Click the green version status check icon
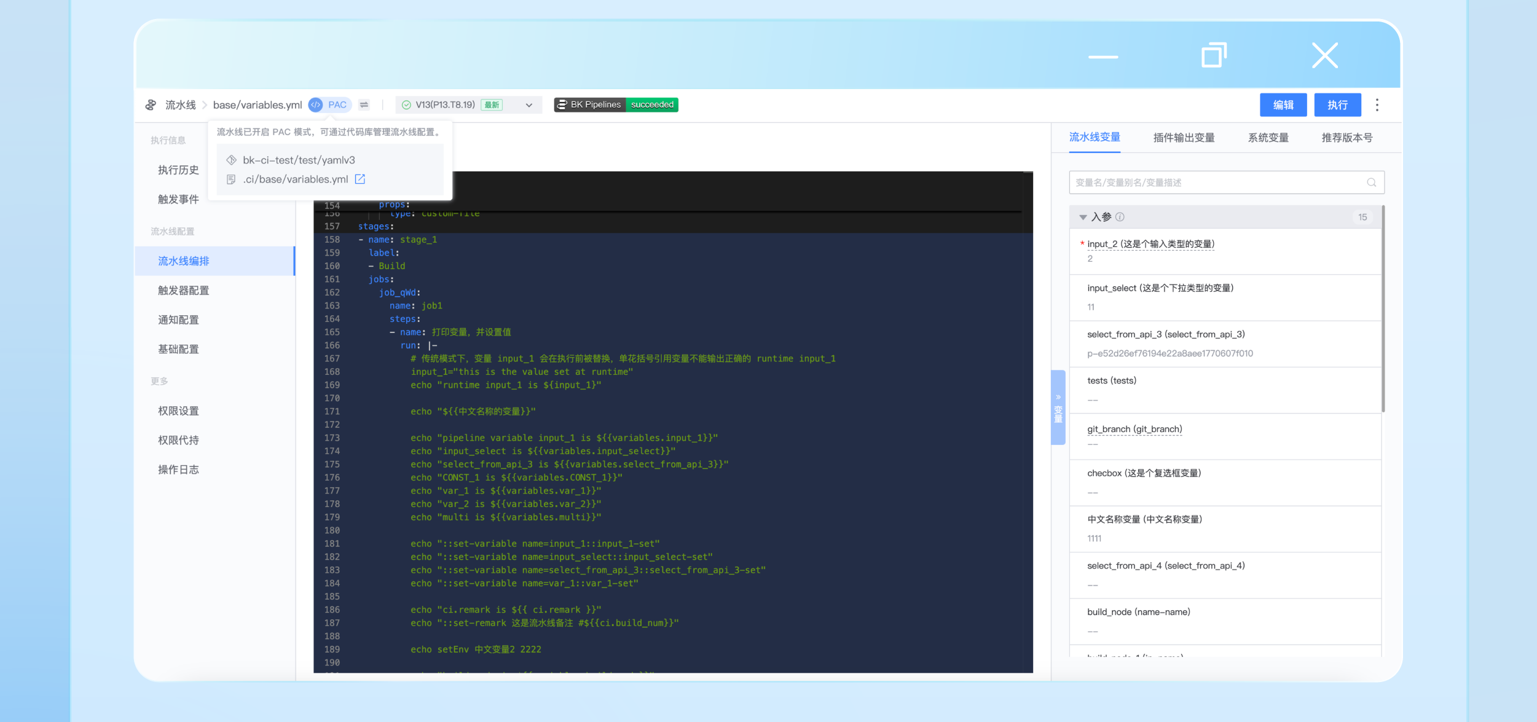Viewport: 1537px width, 722px height. point(406,105)
